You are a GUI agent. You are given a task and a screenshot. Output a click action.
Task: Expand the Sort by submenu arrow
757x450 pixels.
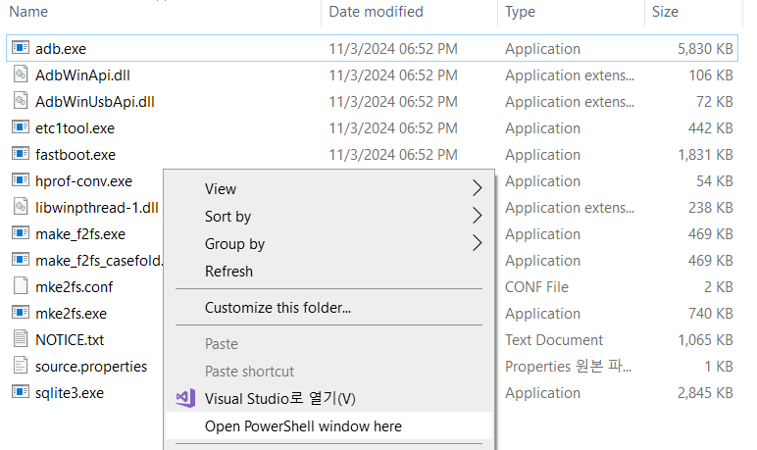coord(478,216)
